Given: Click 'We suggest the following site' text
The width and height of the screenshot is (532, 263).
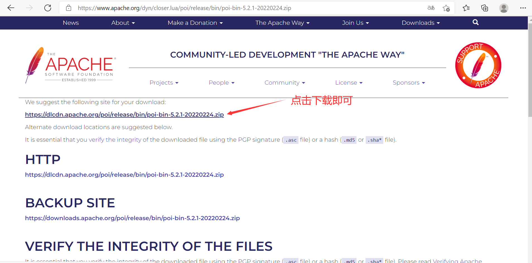Looking at the screenshot, I should point(95,102).
